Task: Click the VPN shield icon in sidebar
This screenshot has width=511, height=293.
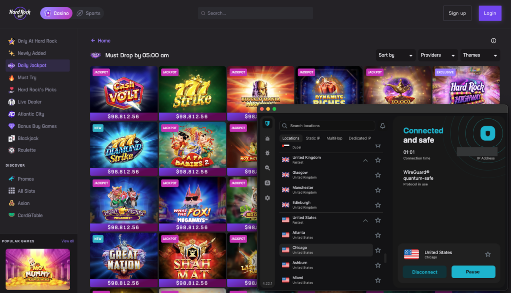Action: point(267,123)
